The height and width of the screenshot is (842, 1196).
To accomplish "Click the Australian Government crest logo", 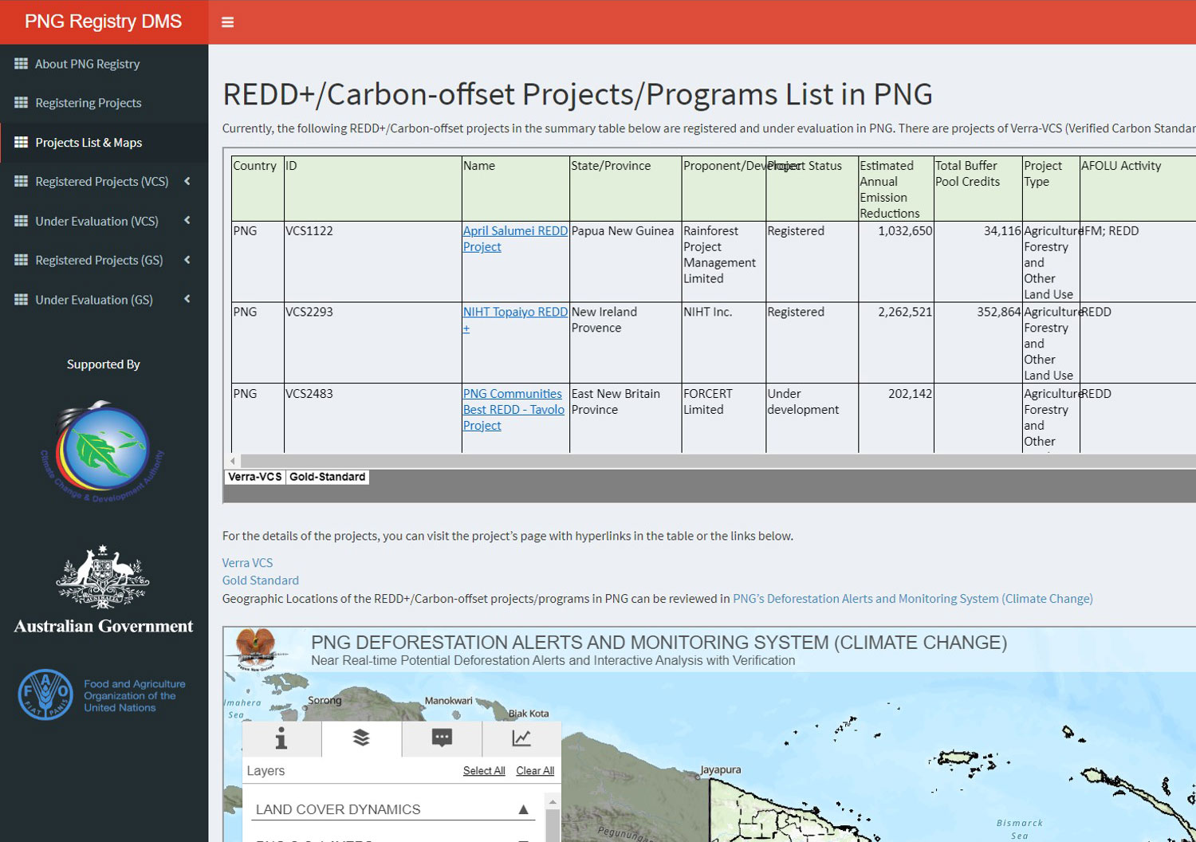I will click(x=103, y=590).
